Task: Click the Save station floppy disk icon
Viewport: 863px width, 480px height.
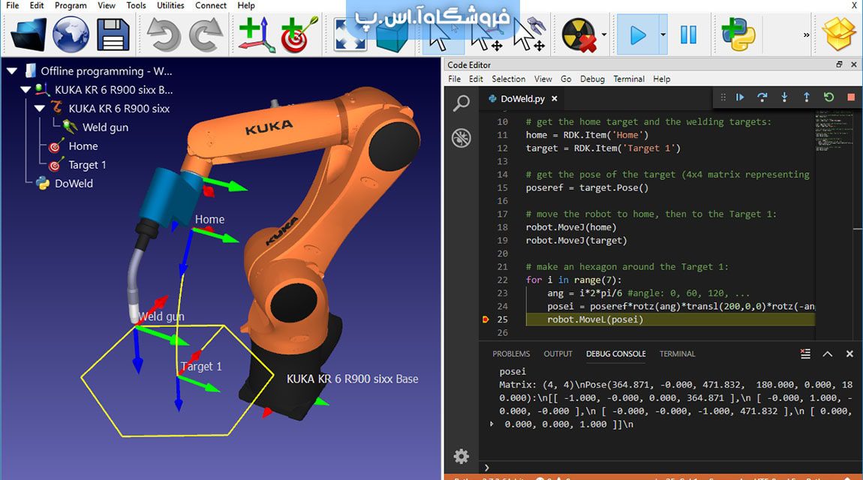Action: click(113, 34)
